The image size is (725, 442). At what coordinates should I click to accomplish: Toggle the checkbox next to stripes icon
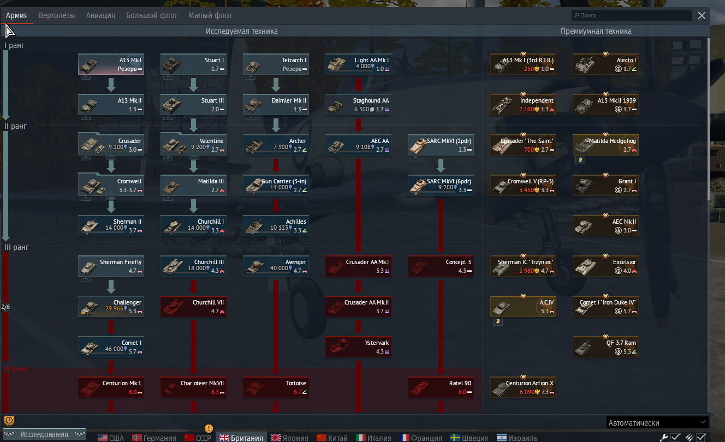pyautogui.click(x=702, y=437)
